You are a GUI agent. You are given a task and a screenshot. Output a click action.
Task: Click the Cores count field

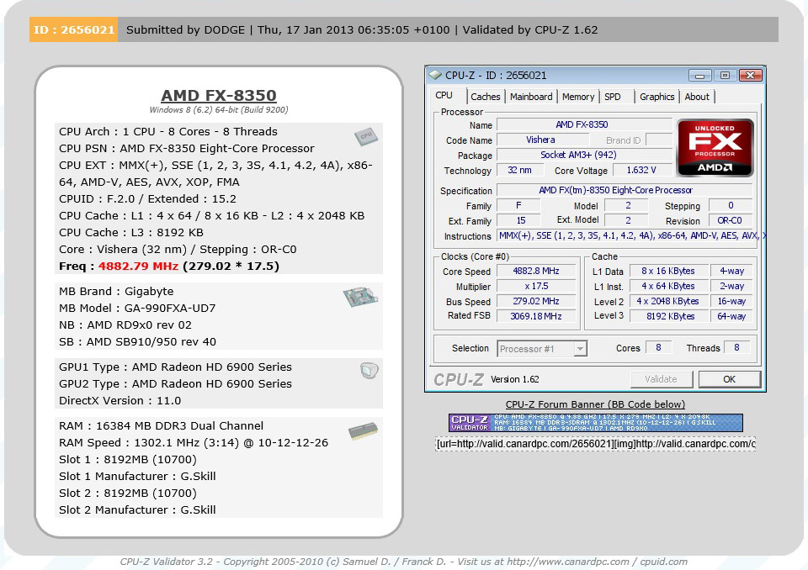pyautogui.click(x=658, y=347)
